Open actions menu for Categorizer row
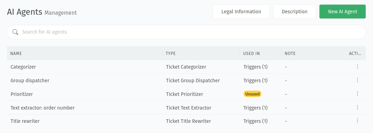The image size is (373, 133). coord(357,67)
